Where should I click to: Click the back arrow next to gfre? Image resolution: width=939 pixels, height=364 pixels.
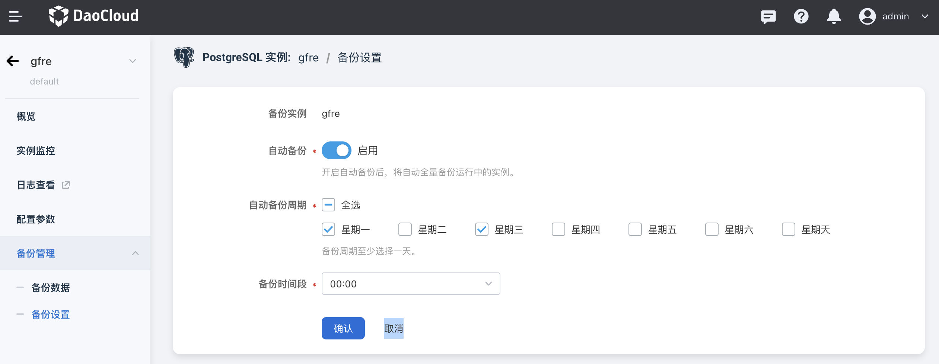point(13,61)
